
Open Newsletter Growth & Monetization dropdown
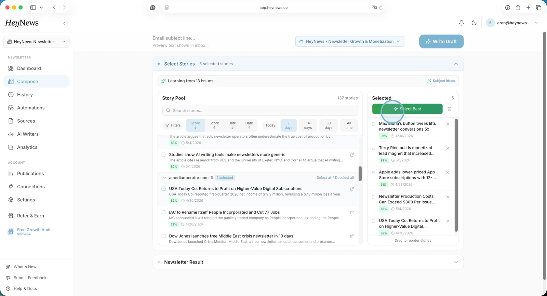(x=350, y=41)
